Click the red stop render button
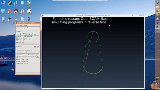Viewport: 160px width, 90px height. pyautogui.click(x=35, y=47)
